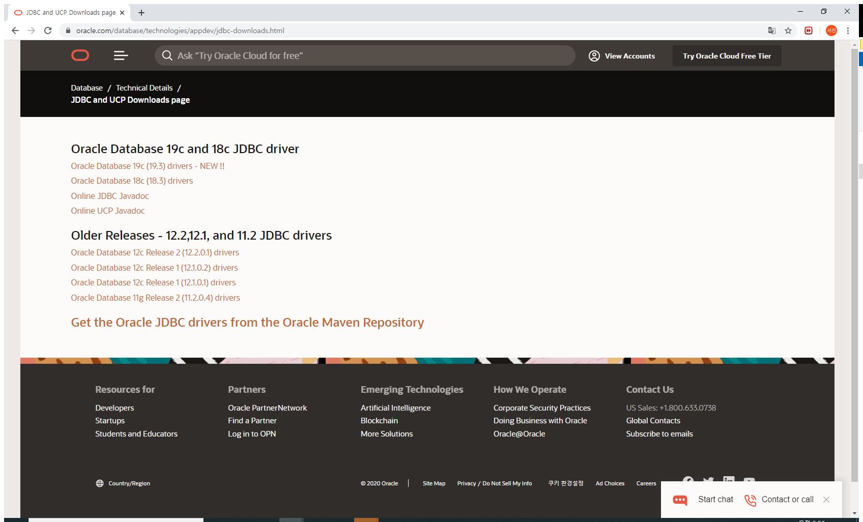Click Artificial Intelligence footer link

[395, 408]
